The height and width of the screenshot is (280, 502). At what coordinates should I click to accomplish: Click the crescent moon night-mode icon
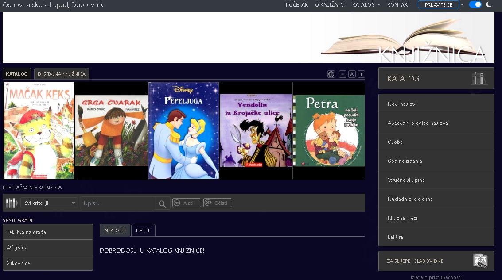coord(489,4)
